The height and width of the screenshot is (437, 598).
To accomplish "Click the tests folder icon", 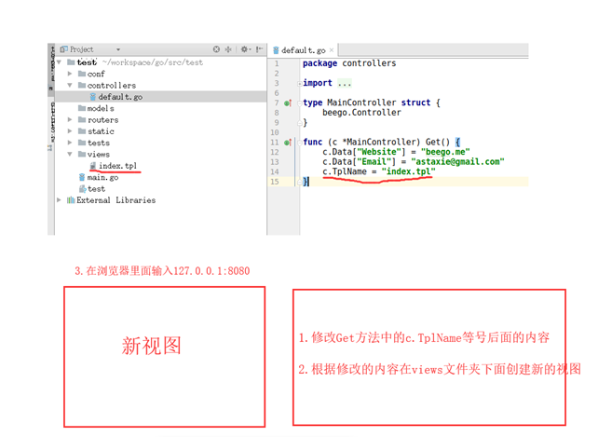I will 82,143.
